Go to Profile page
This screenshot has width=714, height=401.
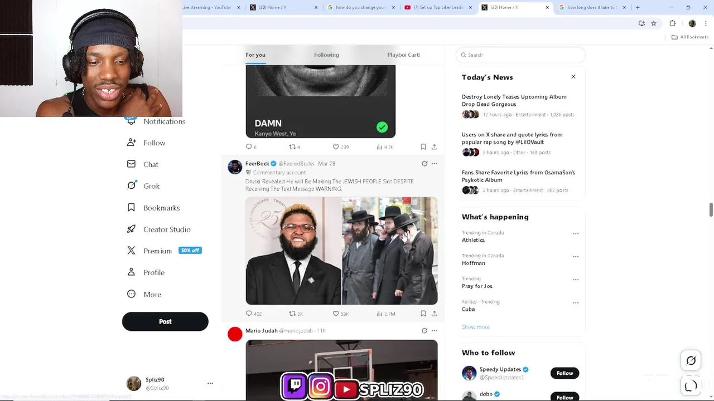pos(146,272)
